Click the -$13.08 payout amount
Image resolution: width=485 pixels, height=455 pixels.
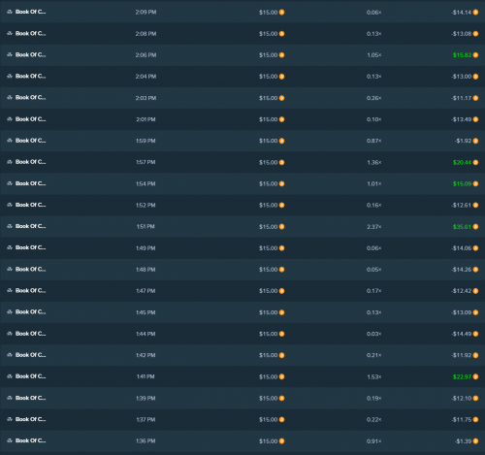click(462, 34)
